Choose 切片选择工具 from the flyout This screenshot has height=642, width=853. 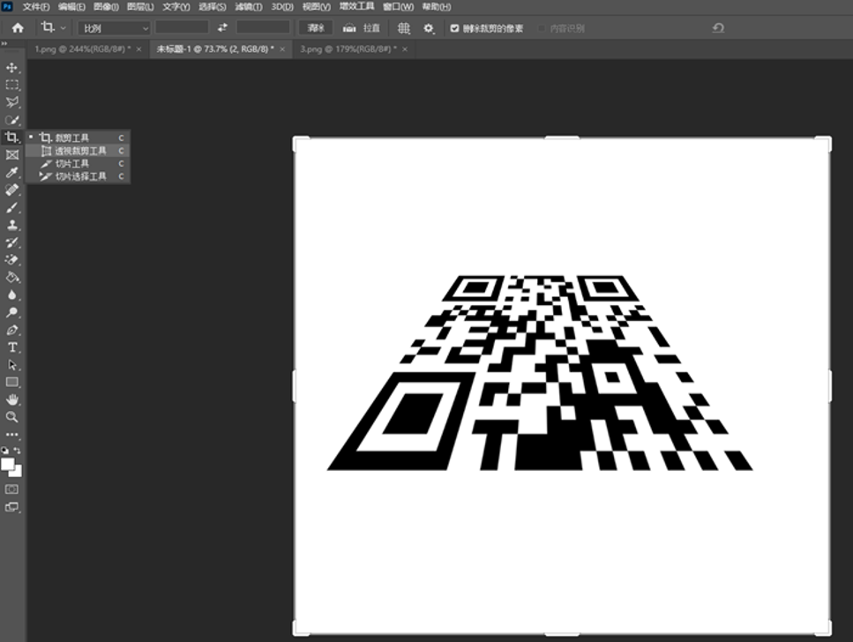[79, 176]
